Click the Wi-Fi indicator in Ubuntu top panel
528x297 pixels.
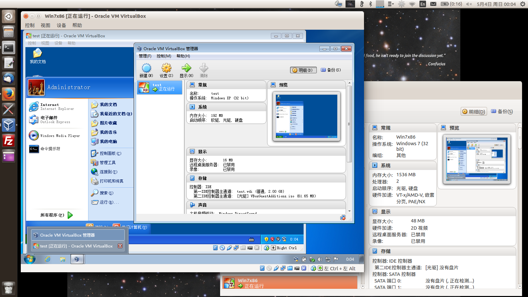click(x=412, y=4)
